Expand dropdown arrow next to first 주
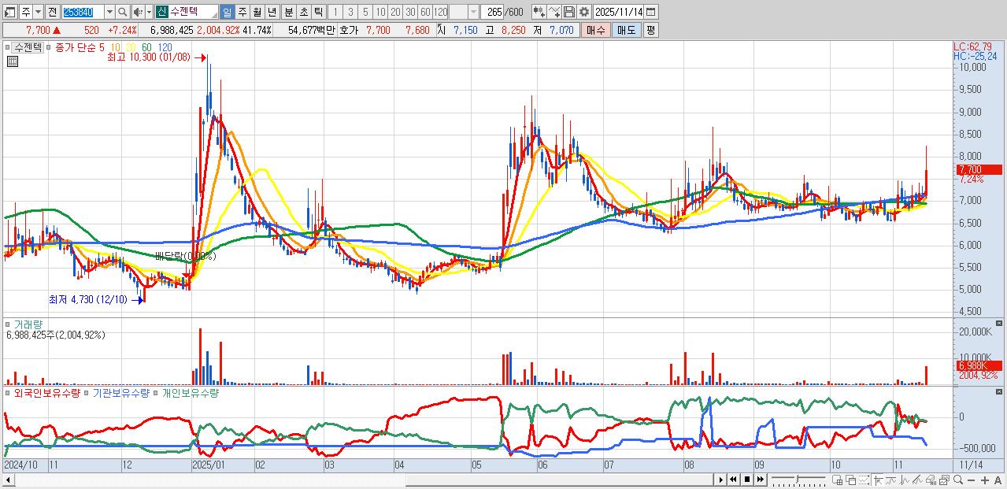The height and width of the screenshot is (489, 1007). 38,12
